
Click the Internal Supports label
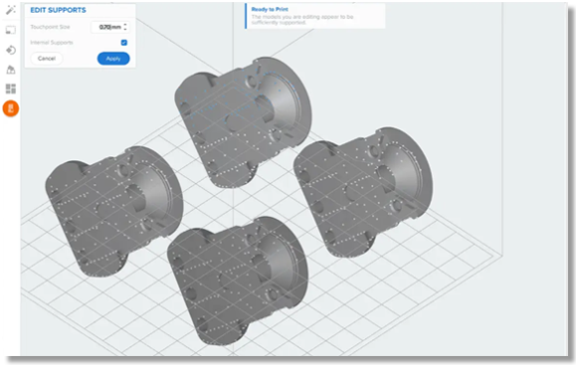52,43
